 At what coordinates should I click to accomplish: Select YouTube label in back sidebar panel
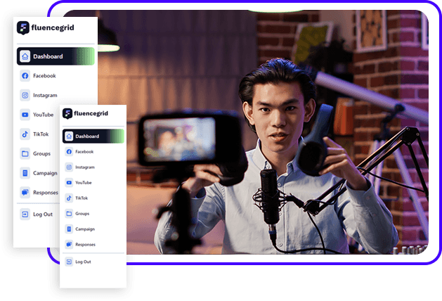pyautogui.click(x=43, y=115)
